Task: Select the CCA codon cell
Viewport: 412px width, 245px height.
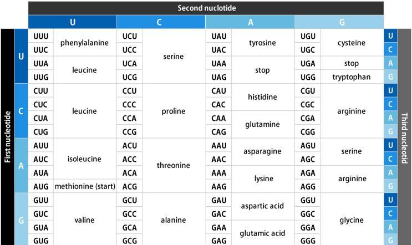Action: click(x=130, y=118)
